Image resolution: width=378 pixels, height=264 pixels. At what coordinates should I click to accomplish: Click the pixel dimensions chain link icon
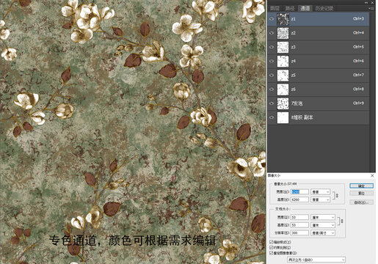[x=337, y=196]
